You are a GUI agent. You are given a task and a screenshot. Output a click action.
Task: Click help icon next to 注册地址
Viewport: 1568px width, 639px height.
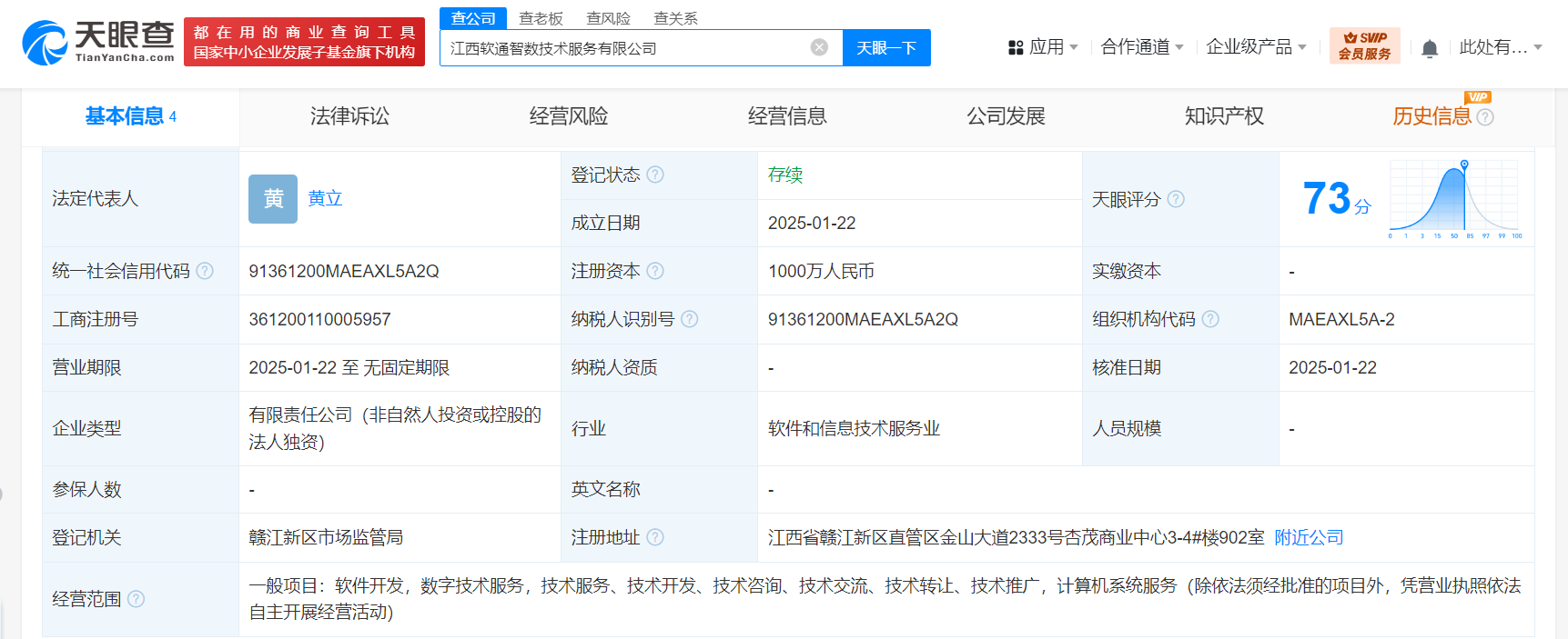point(655,537)
